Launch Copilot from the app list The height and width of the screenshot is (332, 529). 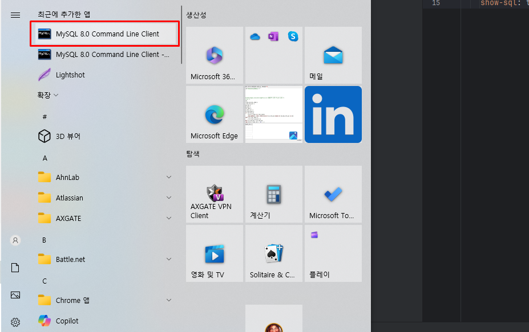pyautogui.click(x=104, y=321)
